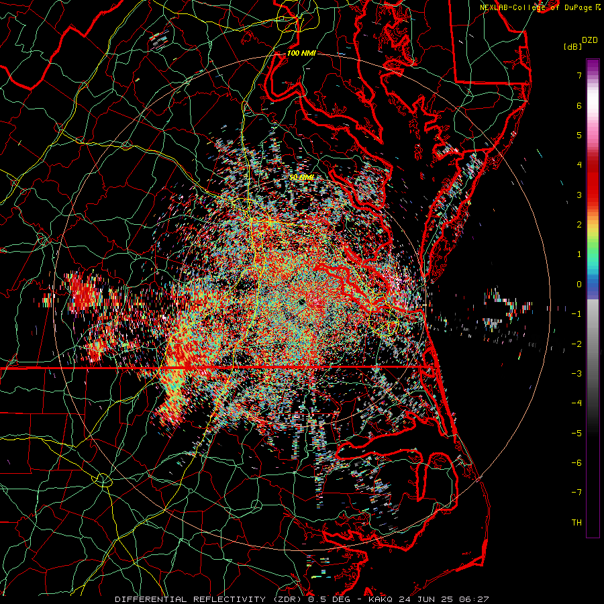Click the TH label on color scale
The width and height of the screenshot is (604, 604).
click(x=576, y=522)
